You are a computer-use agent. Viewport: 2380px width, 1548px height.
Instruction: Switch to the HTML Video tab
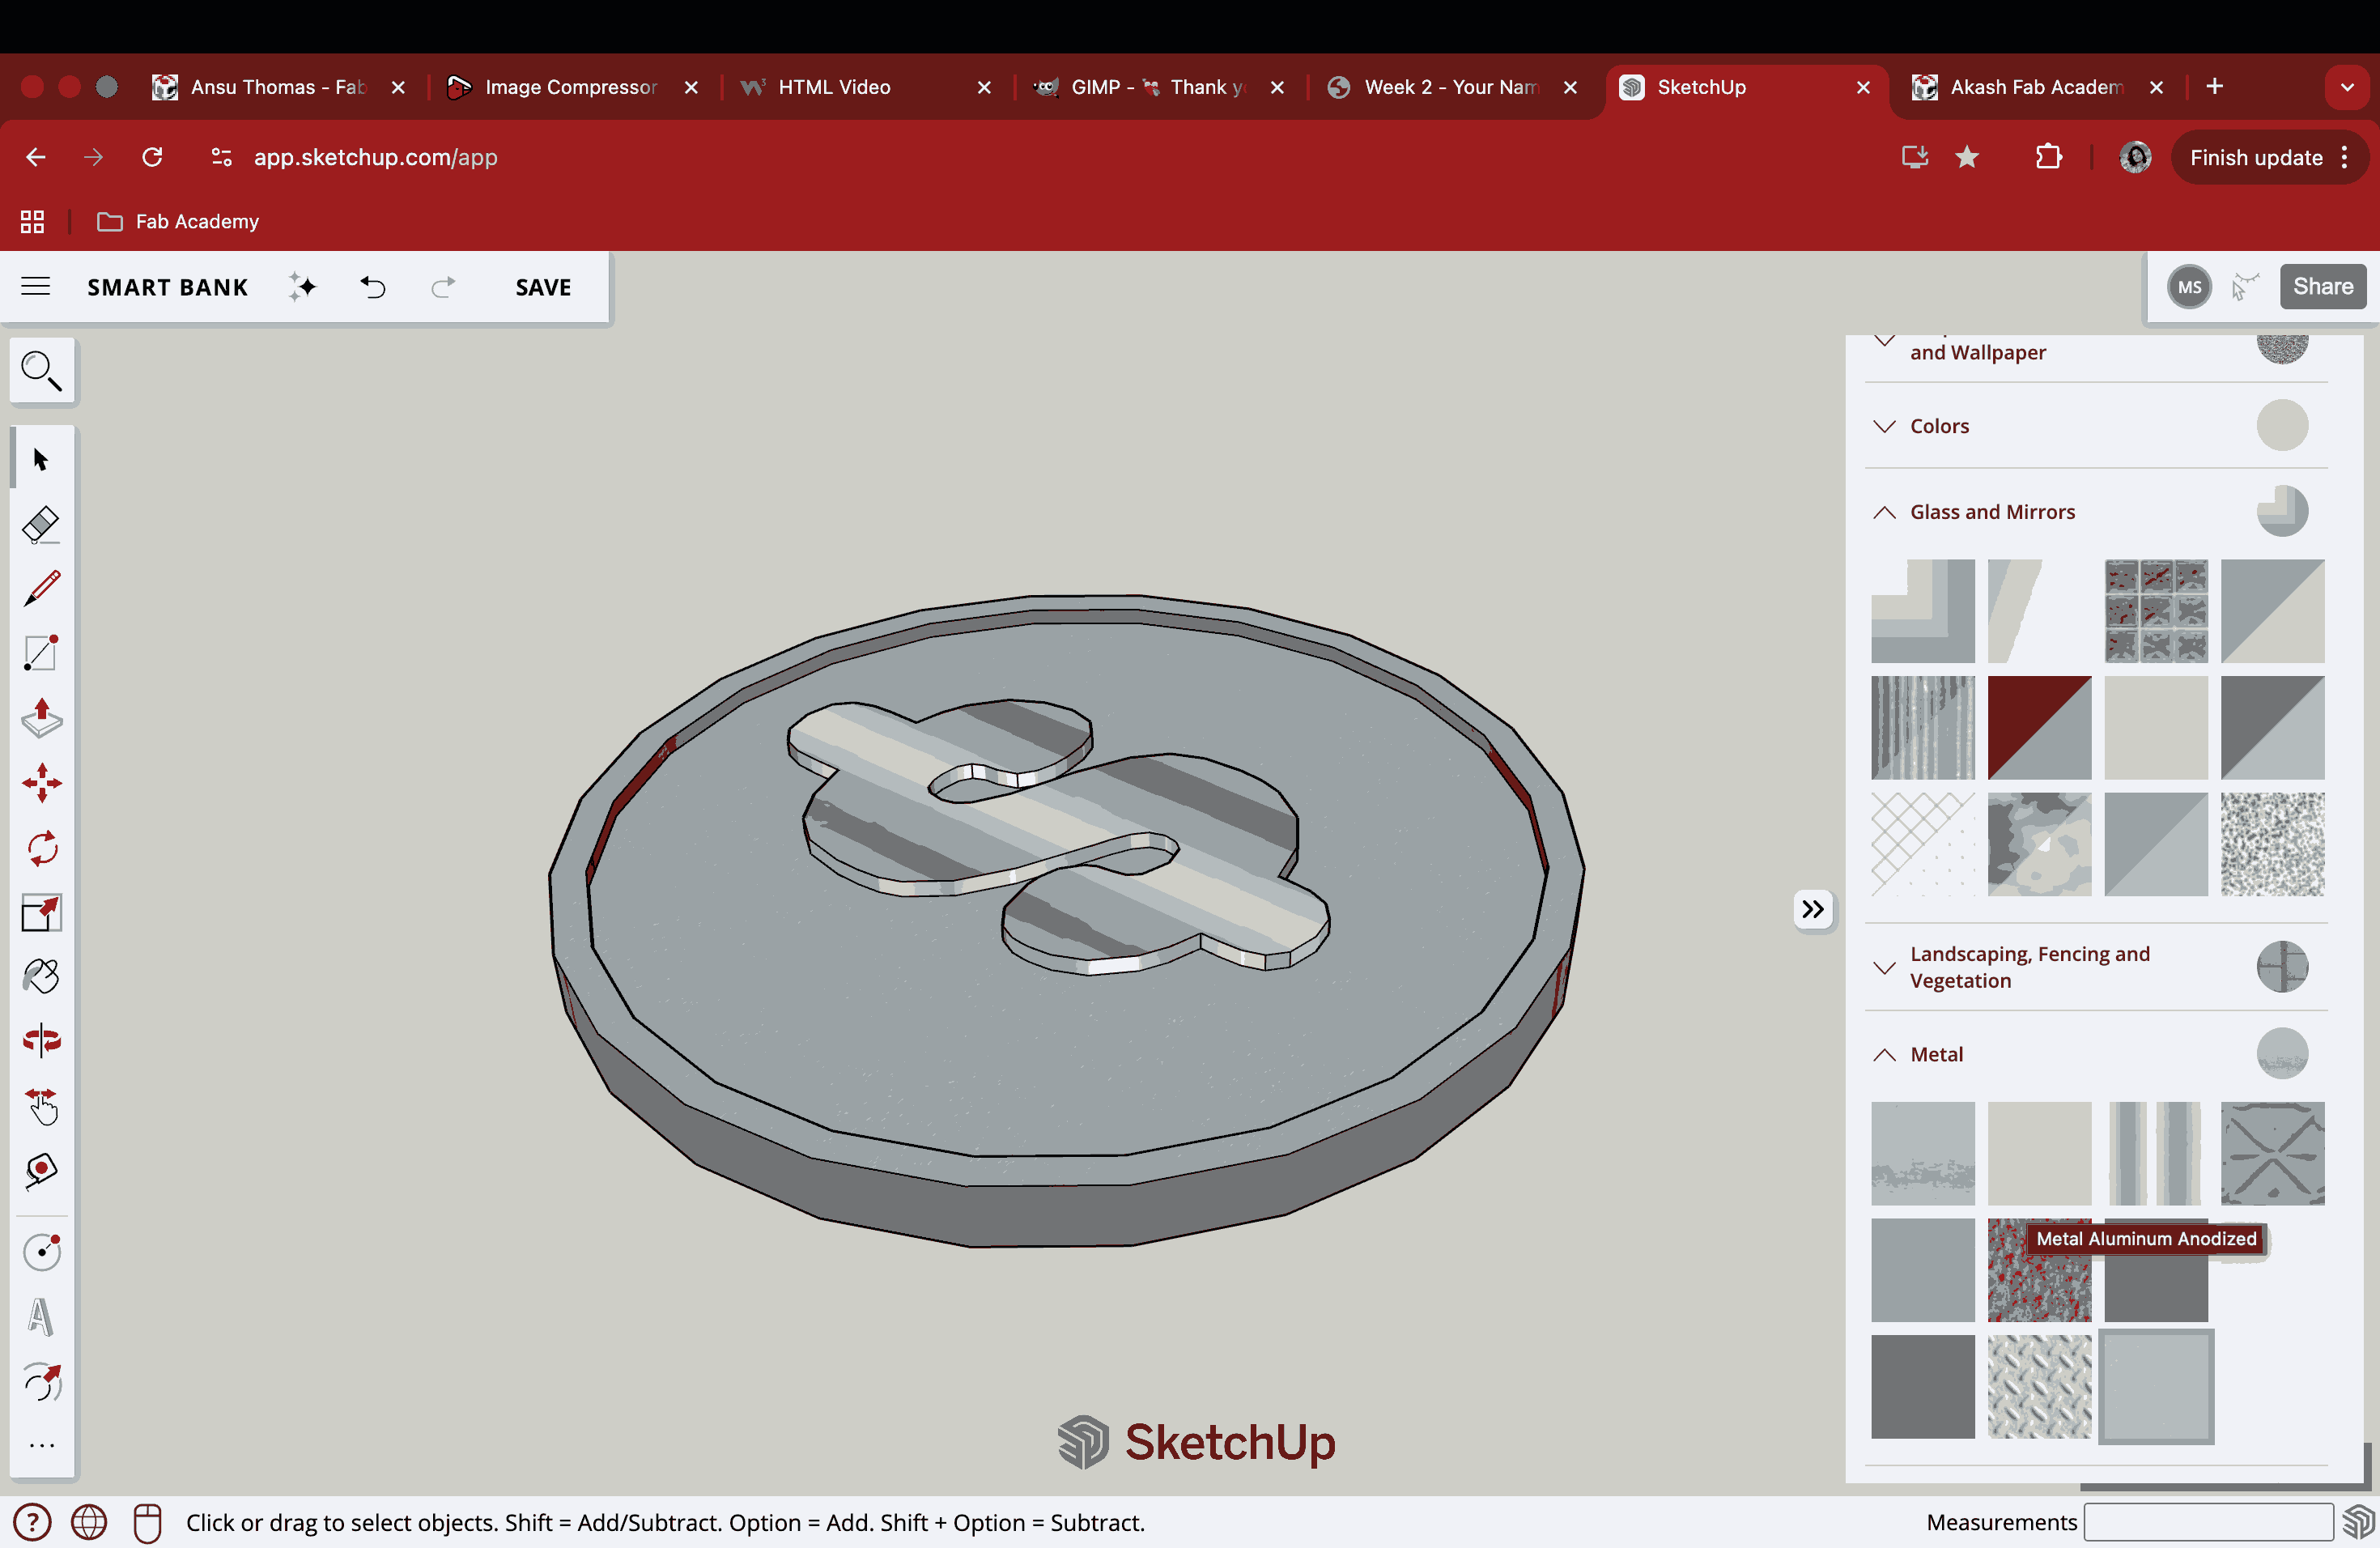[834, 87]
